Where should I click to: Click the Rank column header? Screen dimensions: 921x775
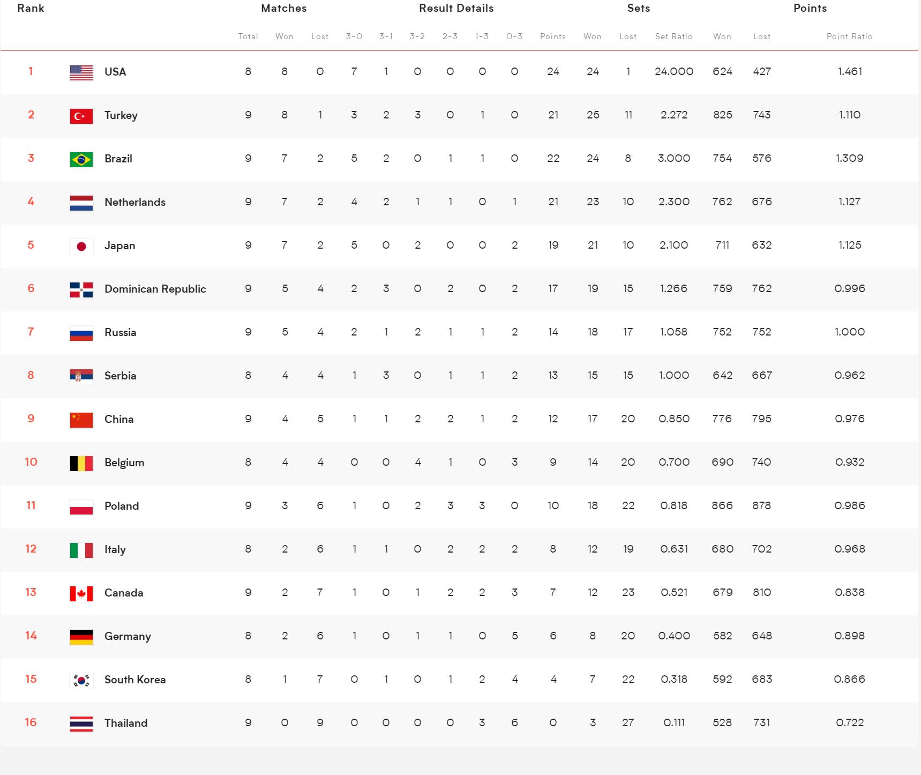pyautogui.click(x=31, y=8)
